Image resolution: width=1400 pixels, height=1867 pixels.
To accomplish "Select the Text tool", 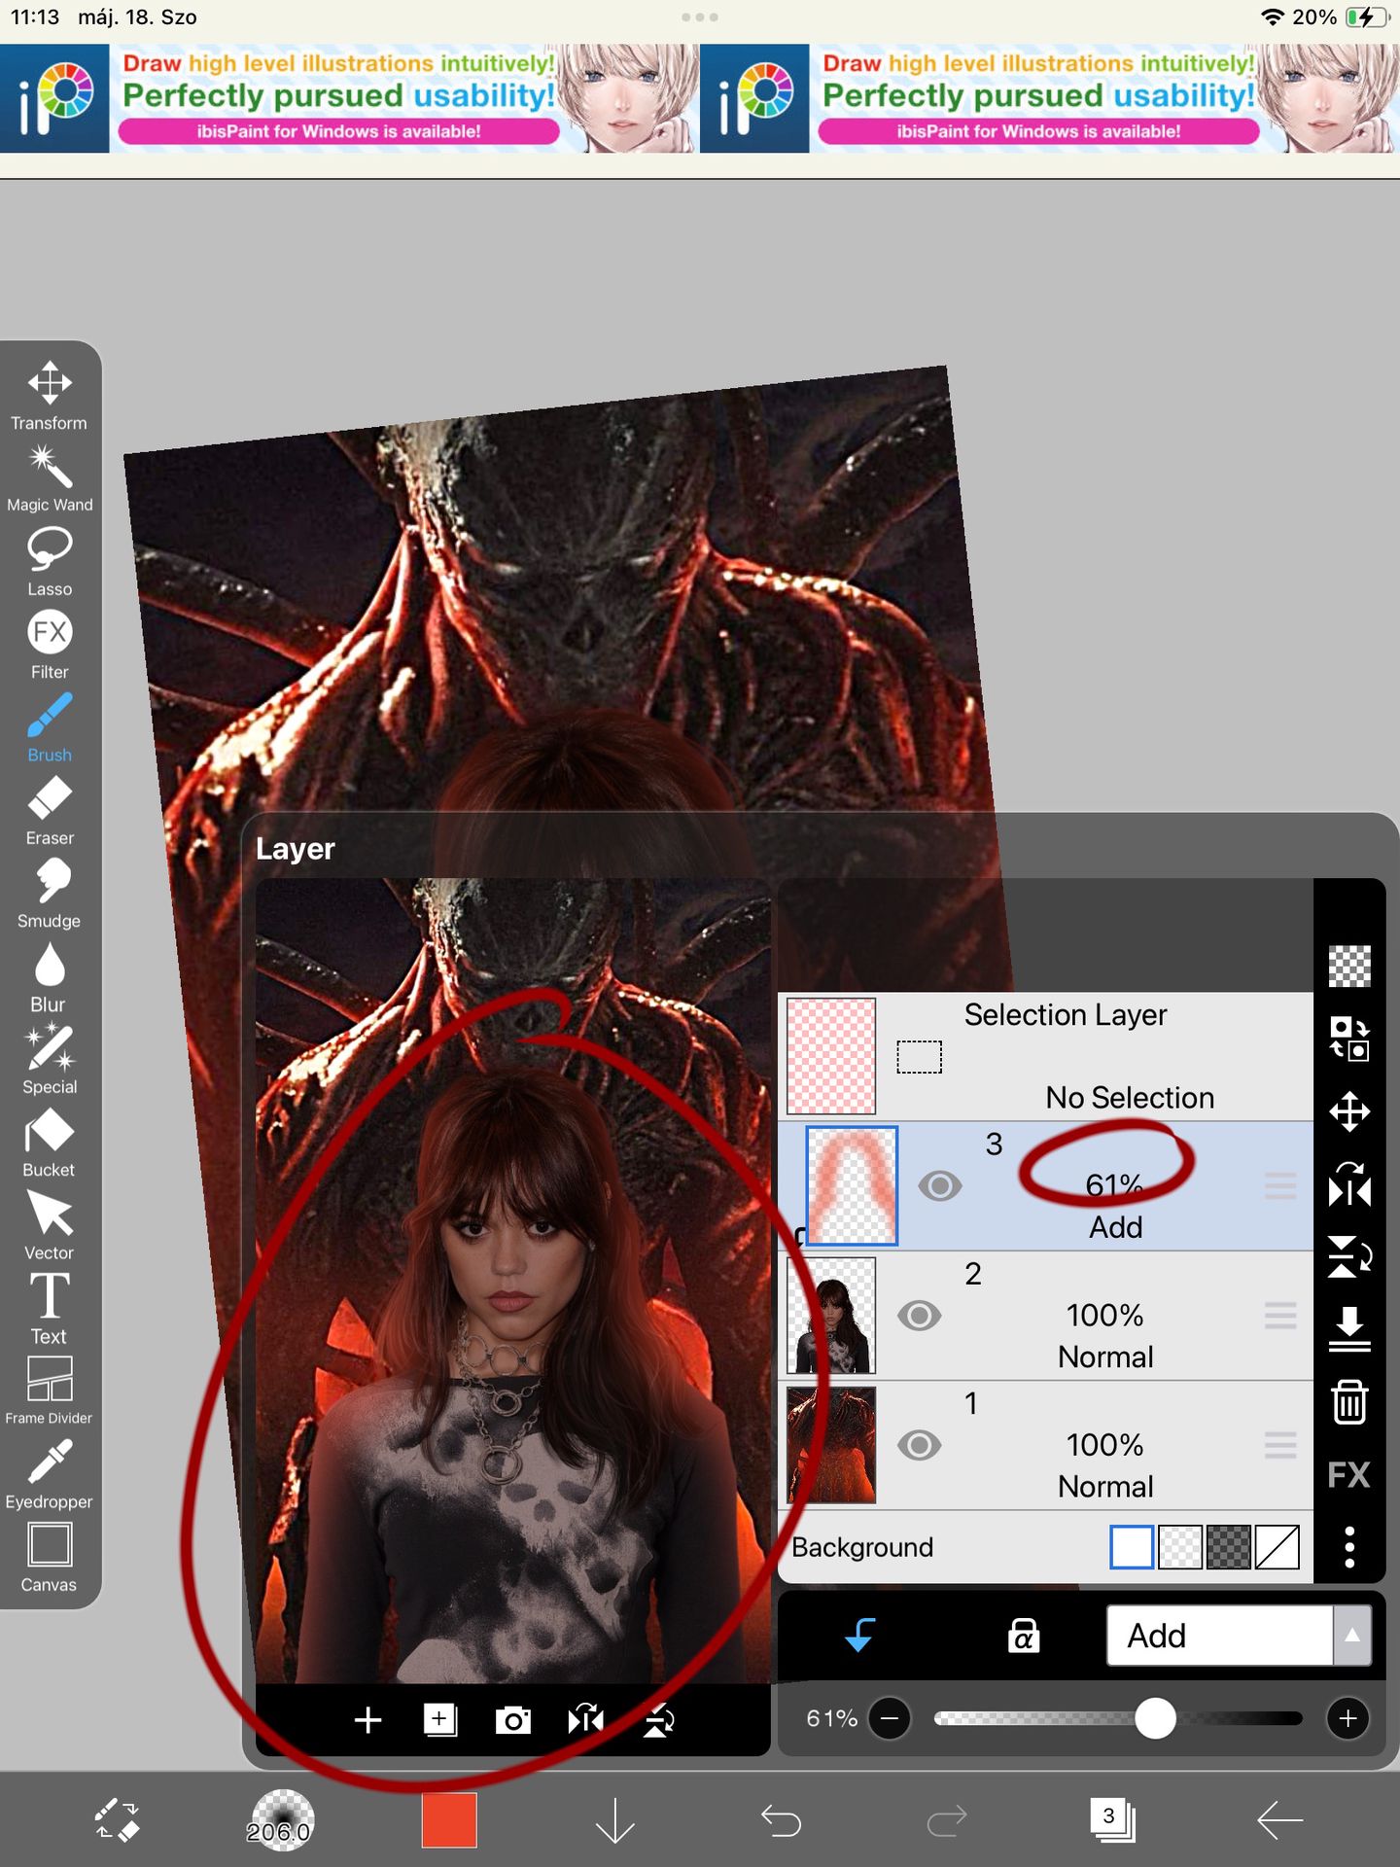I will click(x=50, y=1308).
